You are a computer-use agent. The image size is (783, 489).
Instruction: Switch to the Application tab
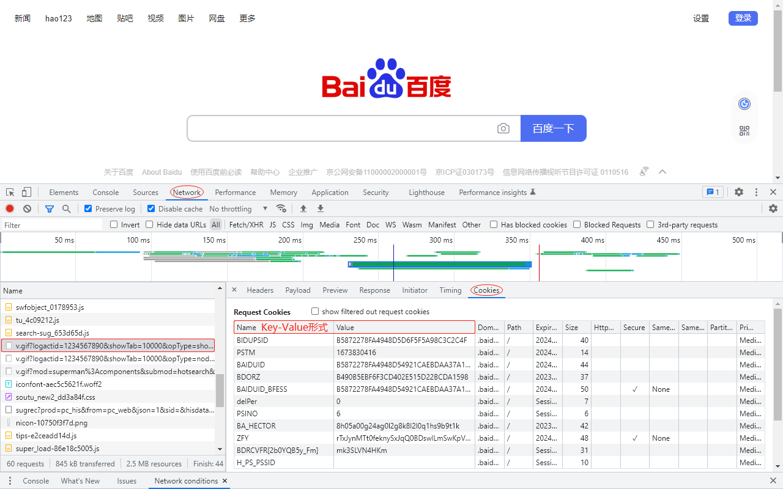330,192
